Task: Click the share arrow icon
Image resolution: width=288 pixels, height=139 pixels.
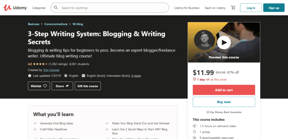Action: [67, 86]
